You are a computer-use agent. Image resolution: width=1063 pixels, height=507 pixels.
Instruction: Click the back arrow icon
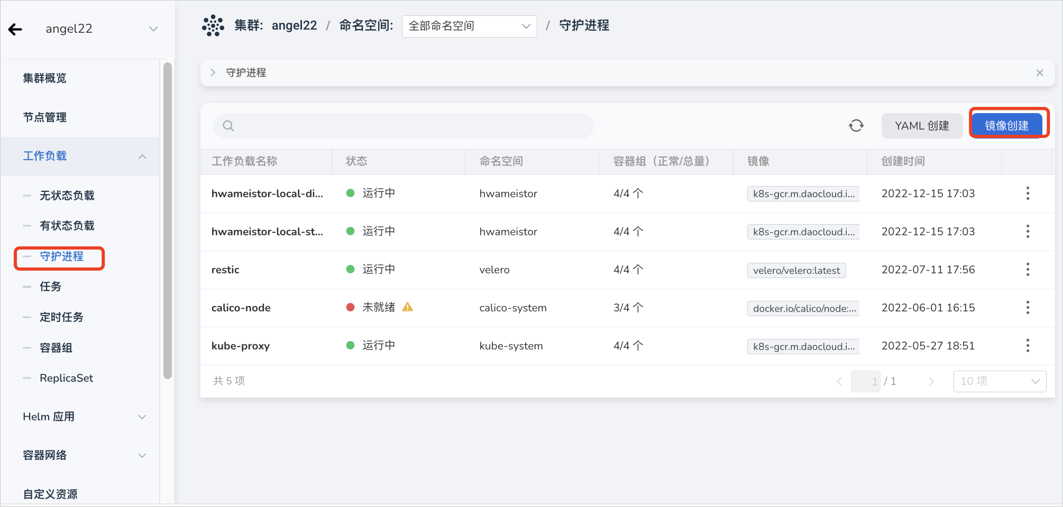[15, 29]
